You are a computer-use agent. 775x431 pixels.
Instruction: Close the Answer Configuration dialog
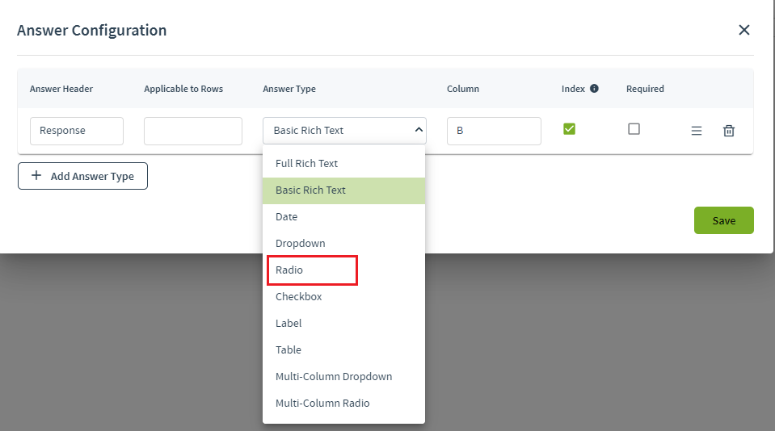[743, 30]
